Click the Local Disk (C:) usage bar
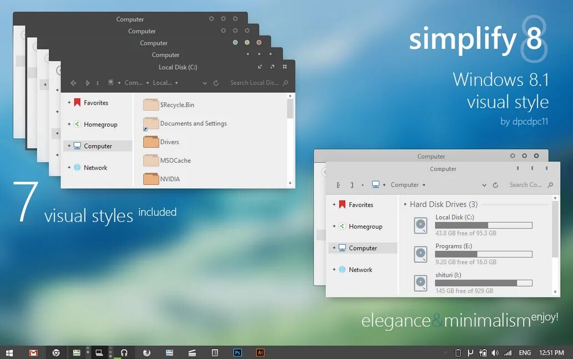The image size is (573, 359). pyautogui.click(x=484, y=225)
